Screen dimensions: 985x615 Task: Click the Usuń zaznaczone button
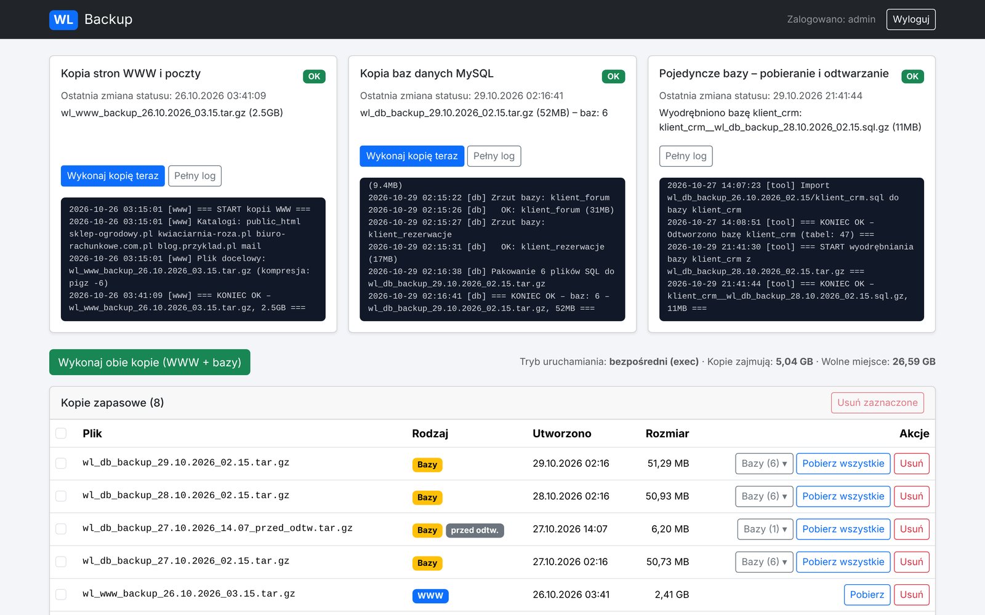pos(877,403)
